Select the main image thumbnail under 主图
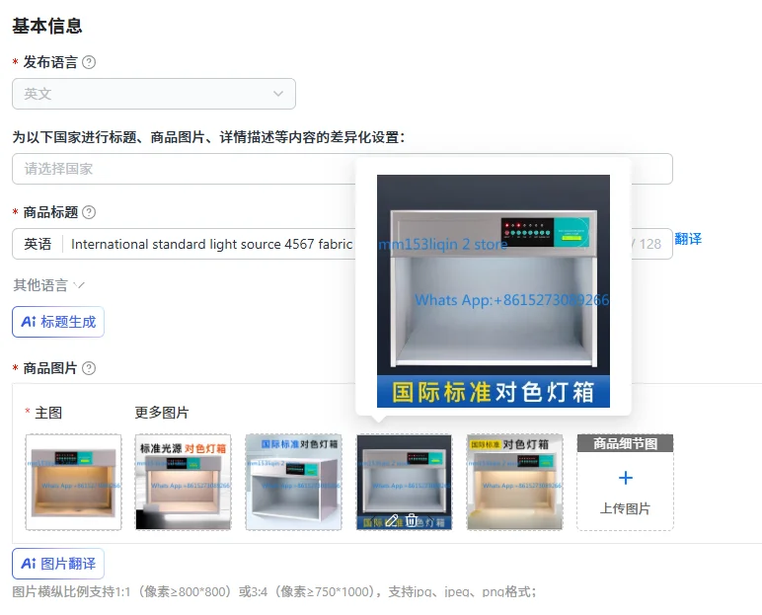Screen dimensions: 762x615 73,482
